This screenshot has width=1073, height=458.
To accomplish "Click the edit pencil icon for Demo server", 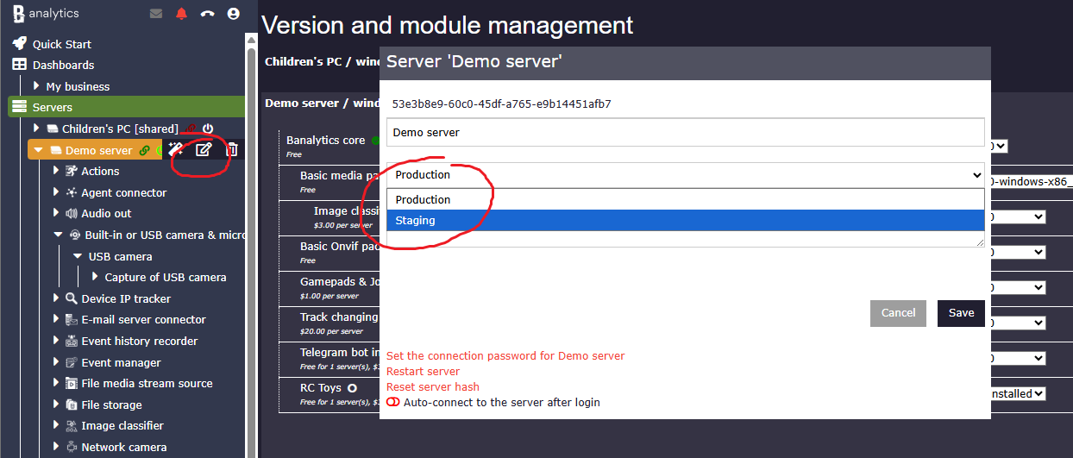I will tap(204, 150).
